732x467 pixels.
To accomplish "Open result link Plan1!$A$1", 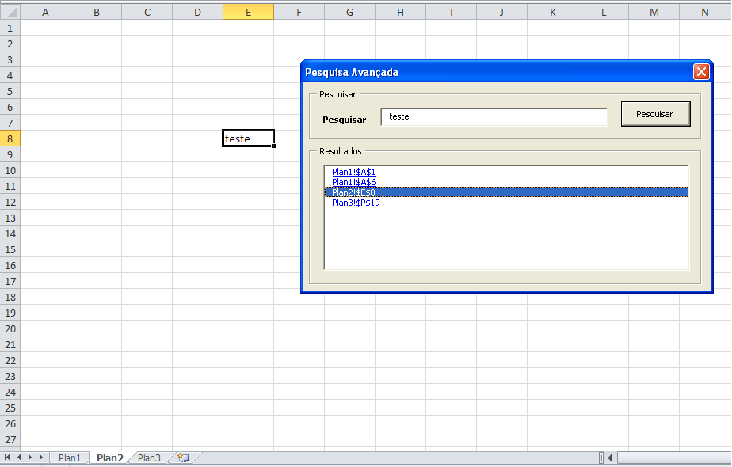I will (x=353, y=172).
